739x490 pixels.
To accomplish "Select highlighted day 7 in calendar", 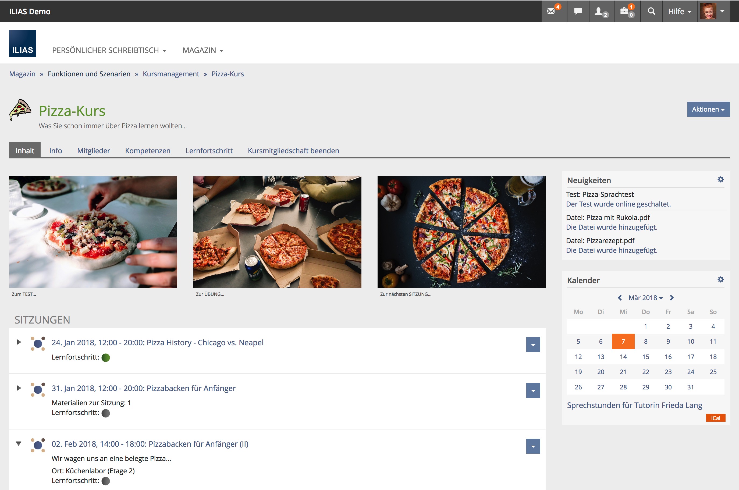I will (x=623, y=341).
